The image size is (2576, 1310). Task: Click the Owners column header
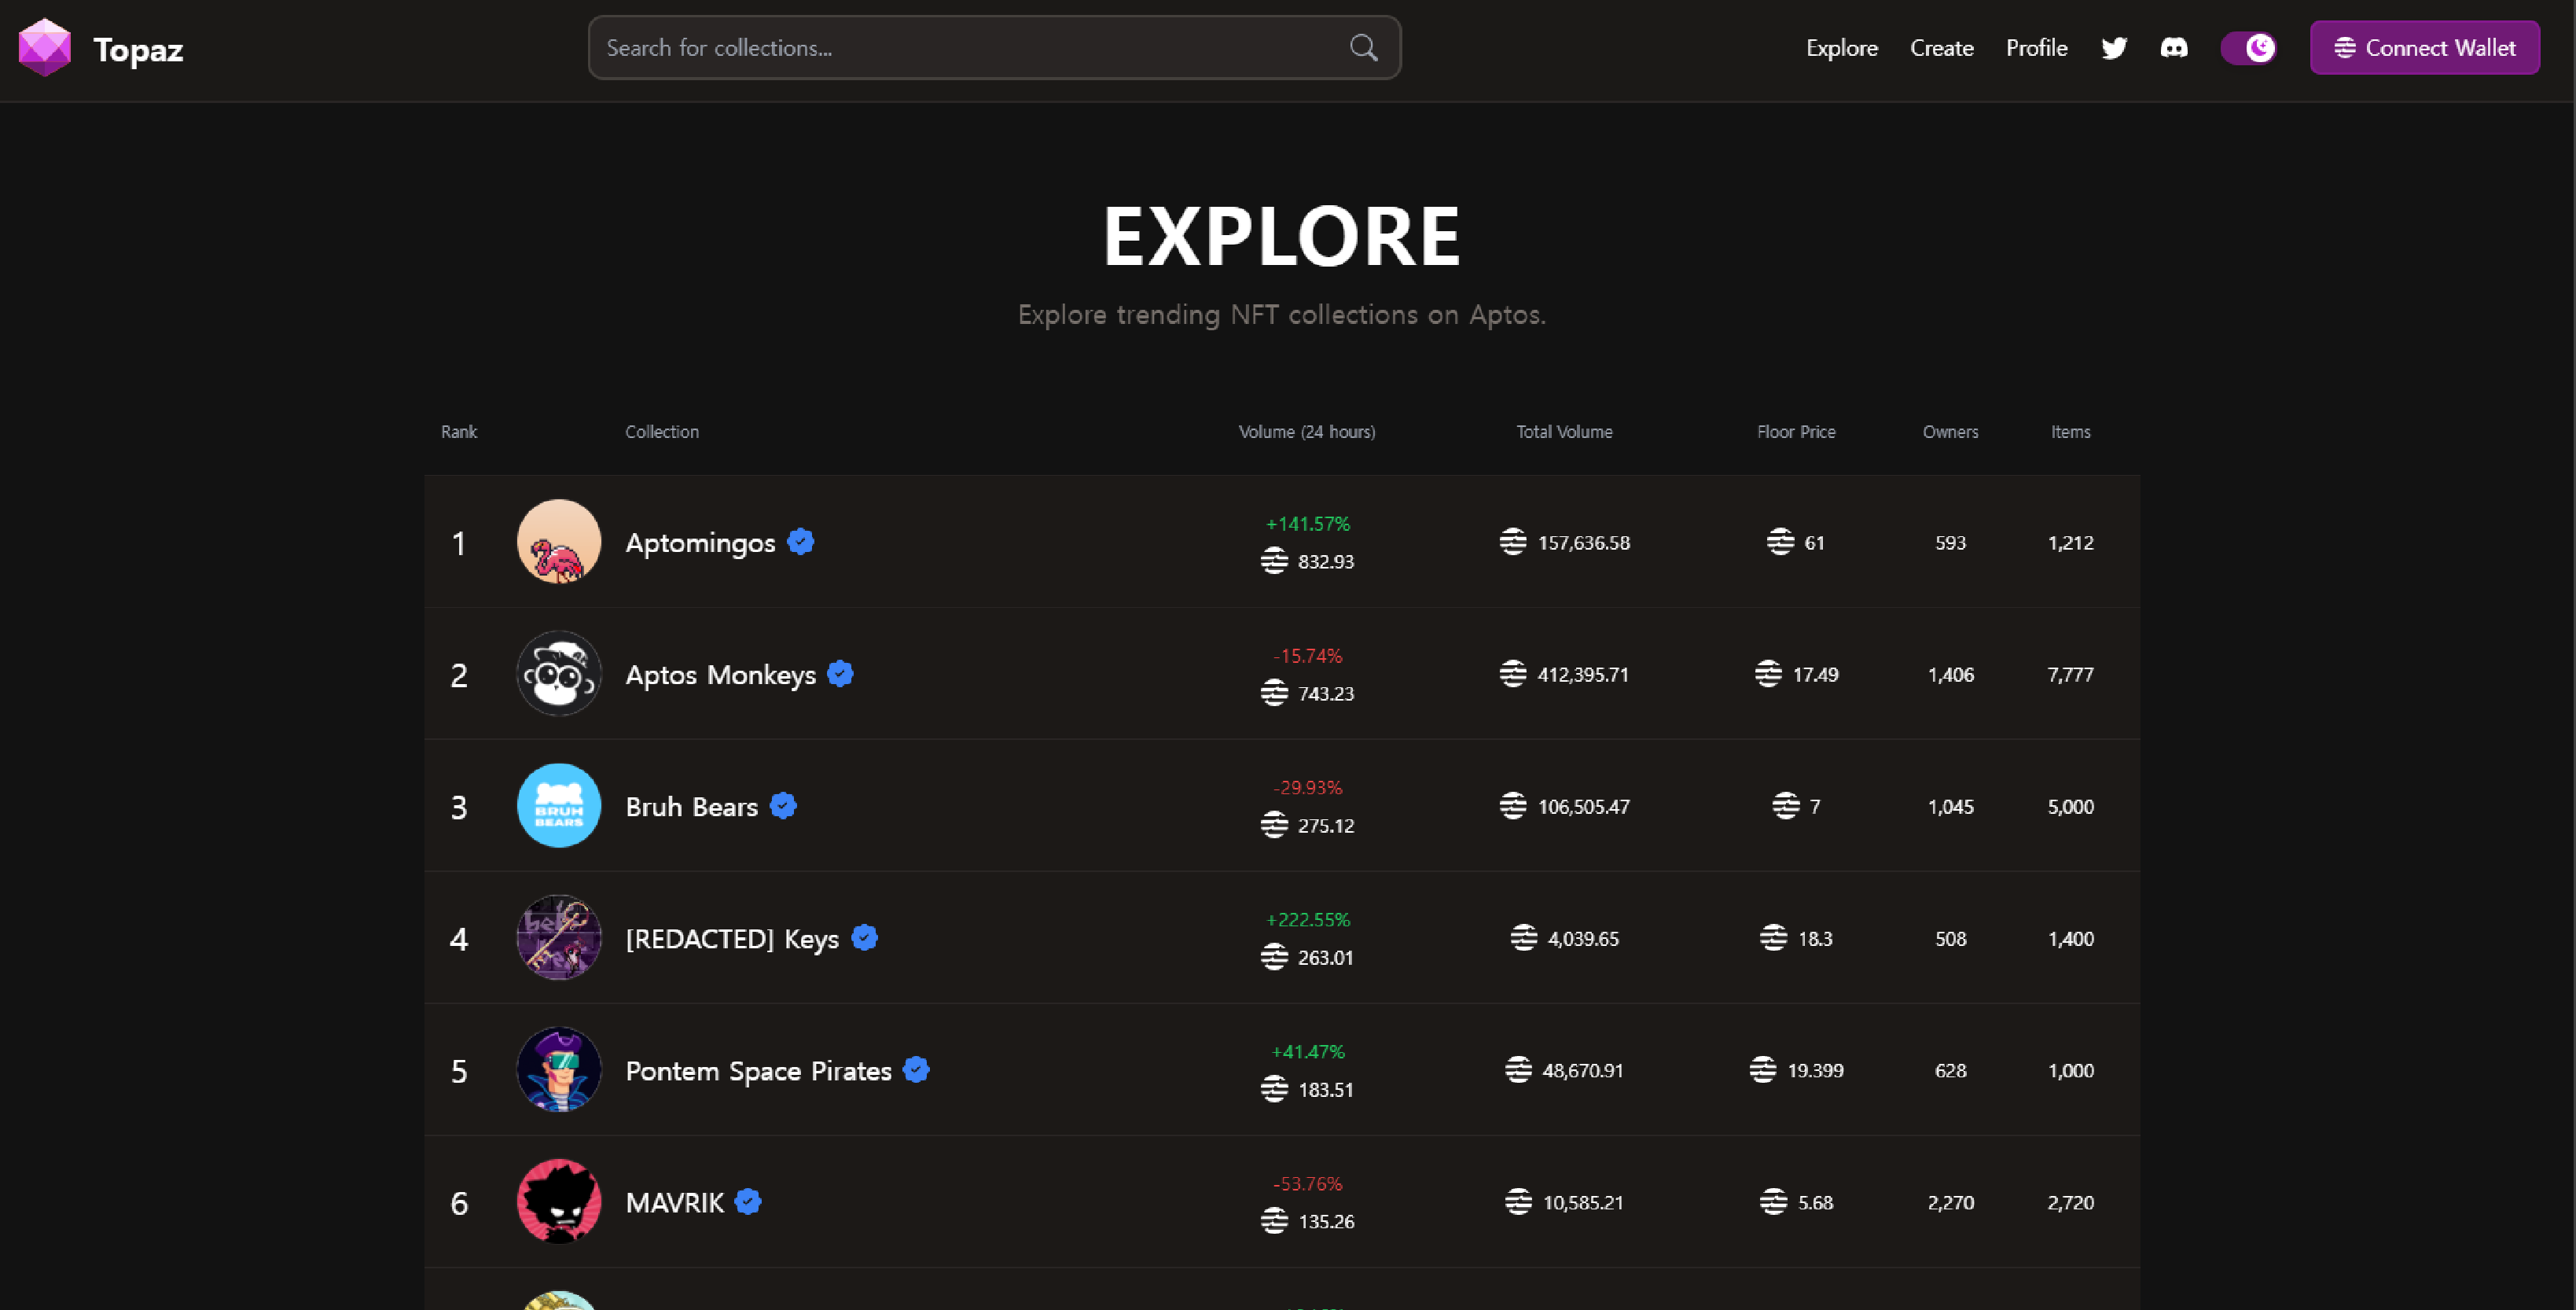pyautogui.click(x=1950, y=432)
